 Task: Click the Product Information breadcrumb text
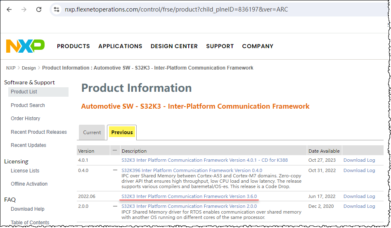(x=148, y=68)
